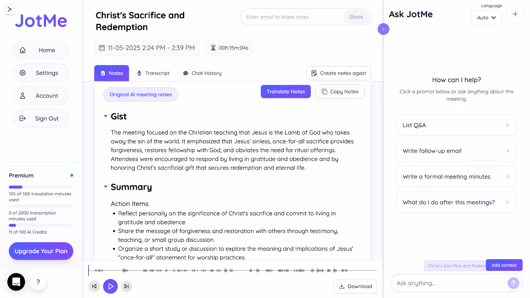Open the help chat bubble
This screenshot has width=530, height=298.
pos(16,282)
